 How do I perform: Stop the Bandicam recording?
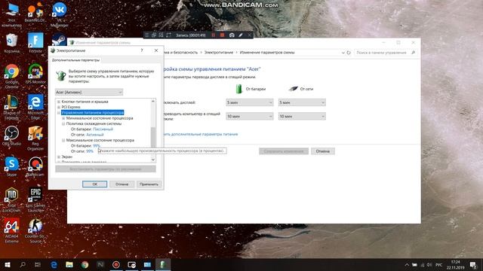point(222,35)
